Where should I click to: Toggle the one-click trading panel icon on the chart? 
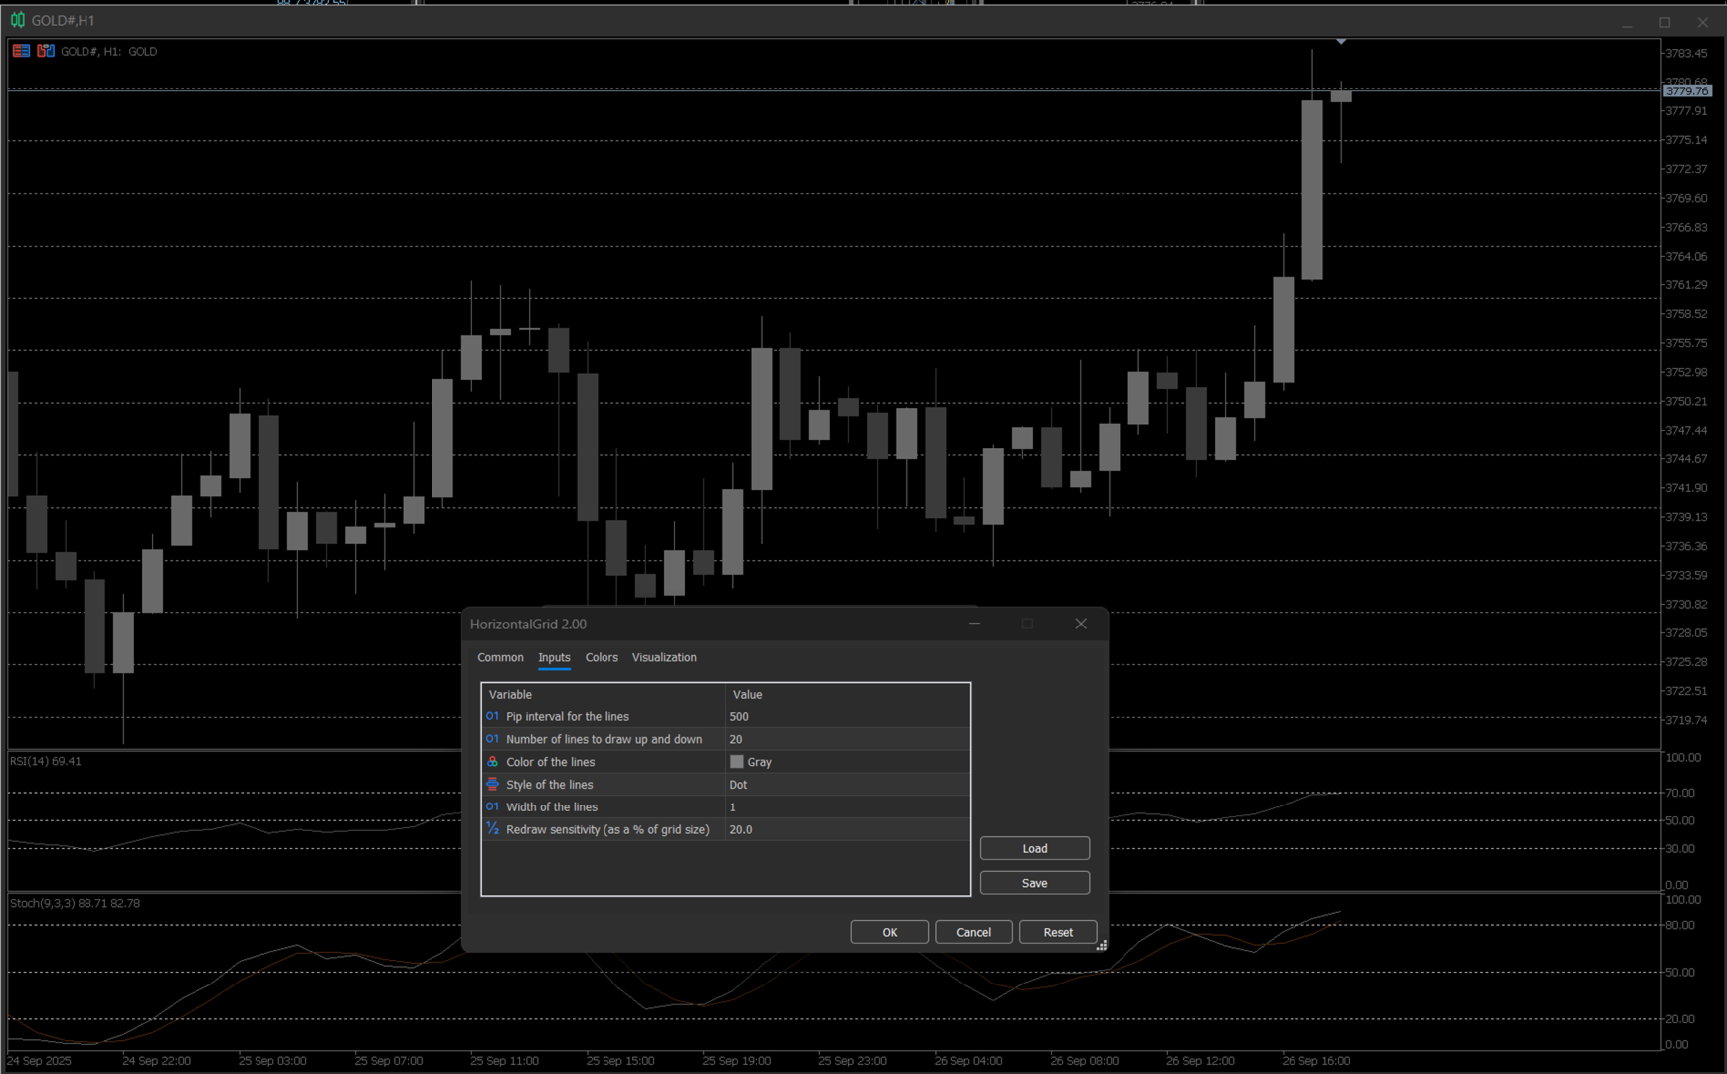click(x=46, y=51)
